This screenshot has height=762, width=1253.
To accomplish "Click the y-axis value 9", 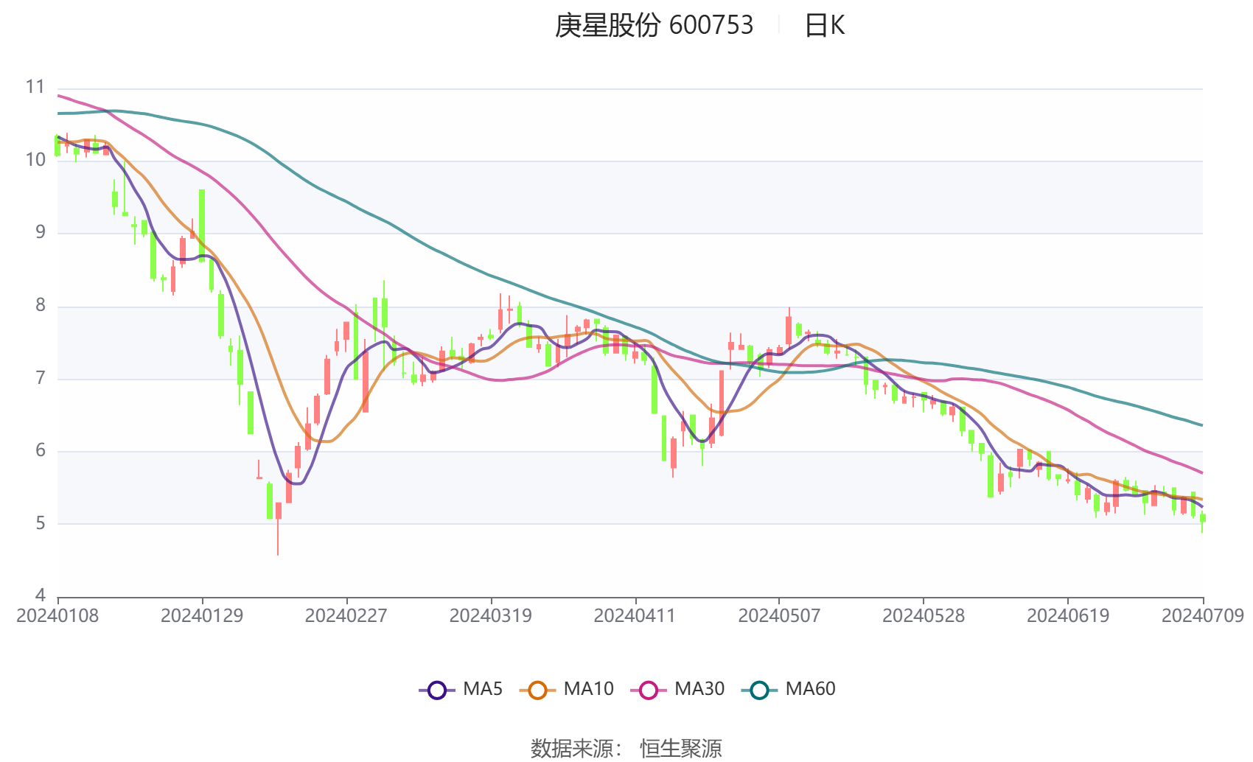I will (41, 232).
